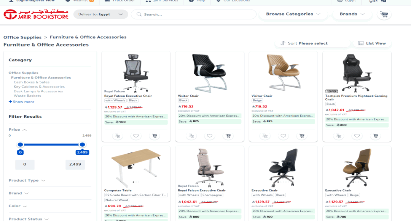Switch to List View
This screenshot has height=221, width=411.
(x=372, y=43)
